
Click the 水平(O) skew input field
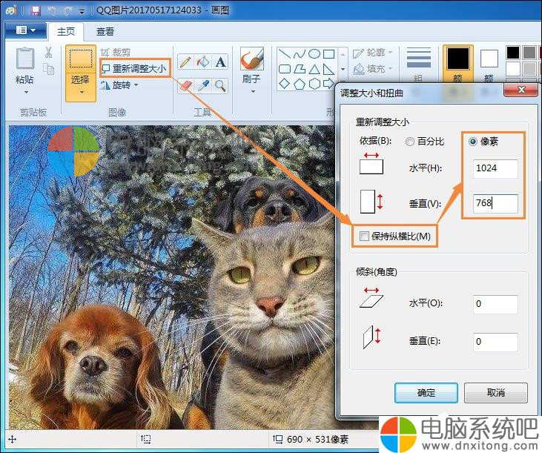coord(495,304)
